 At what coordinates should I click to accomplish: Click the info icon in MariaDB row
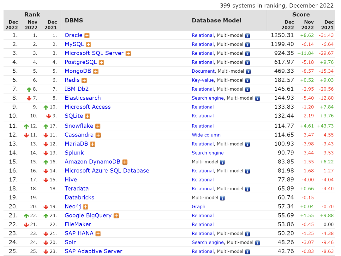tap(248, 144)
